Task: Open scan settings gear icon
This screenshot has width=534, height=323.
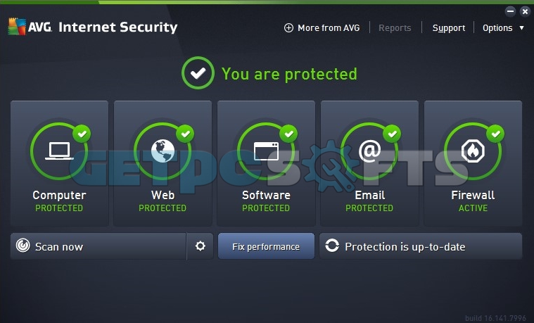Action: (201, 246)
